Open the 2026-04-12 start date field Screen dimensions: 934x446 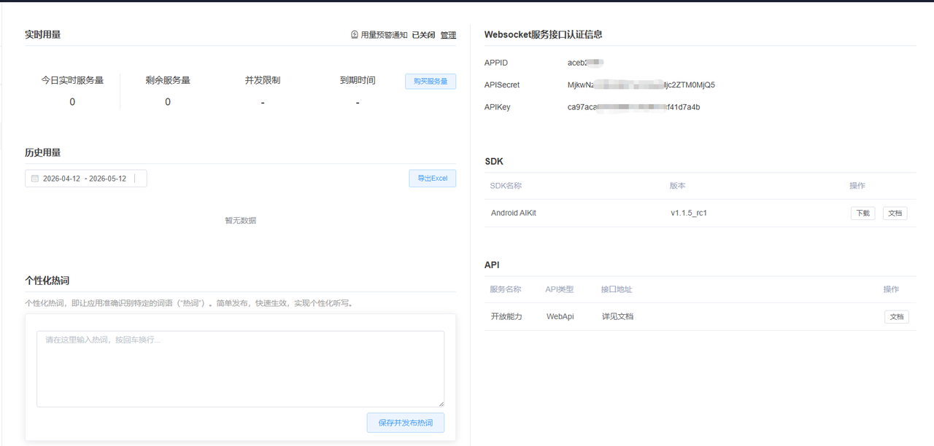[61, 179]
